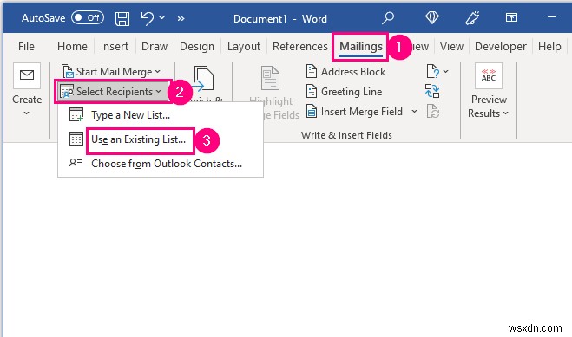The width and height of the screenshot is (572, 337).
Task: Switch to the Insert tab
Action: coord(115,46)
